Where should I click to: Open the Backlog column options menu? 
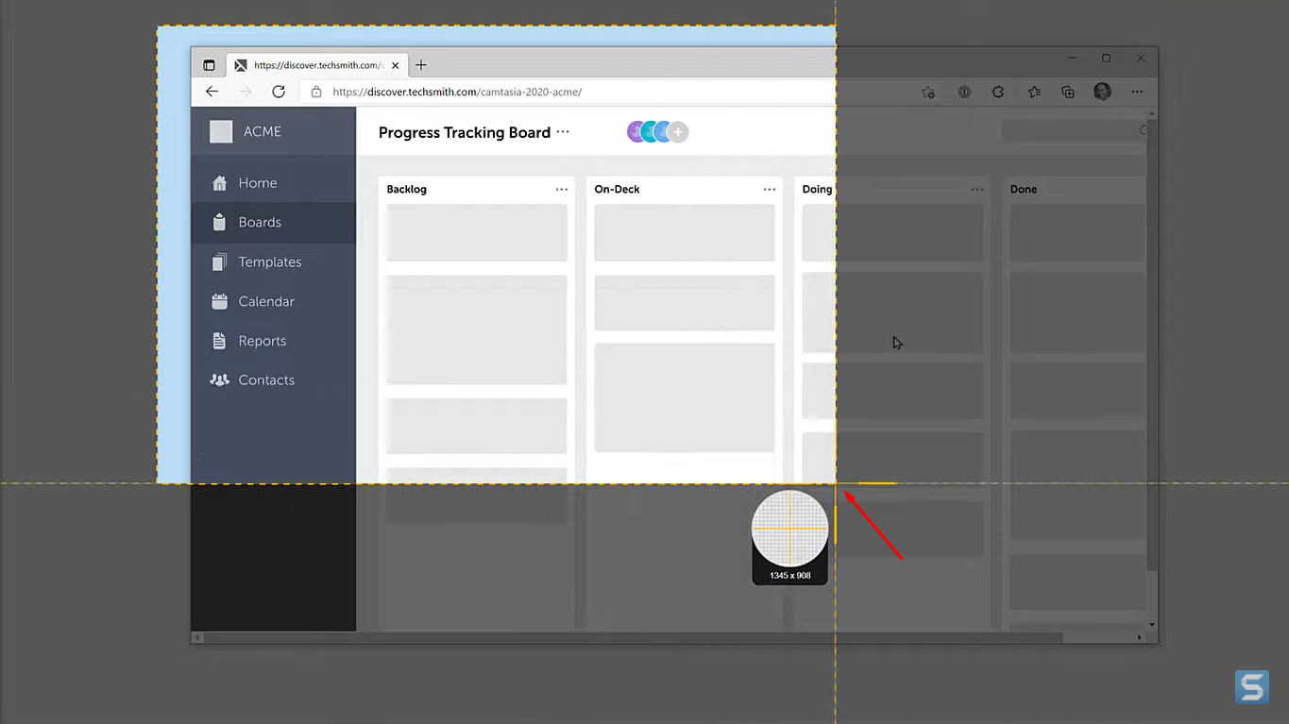click(x=562, y=189)
